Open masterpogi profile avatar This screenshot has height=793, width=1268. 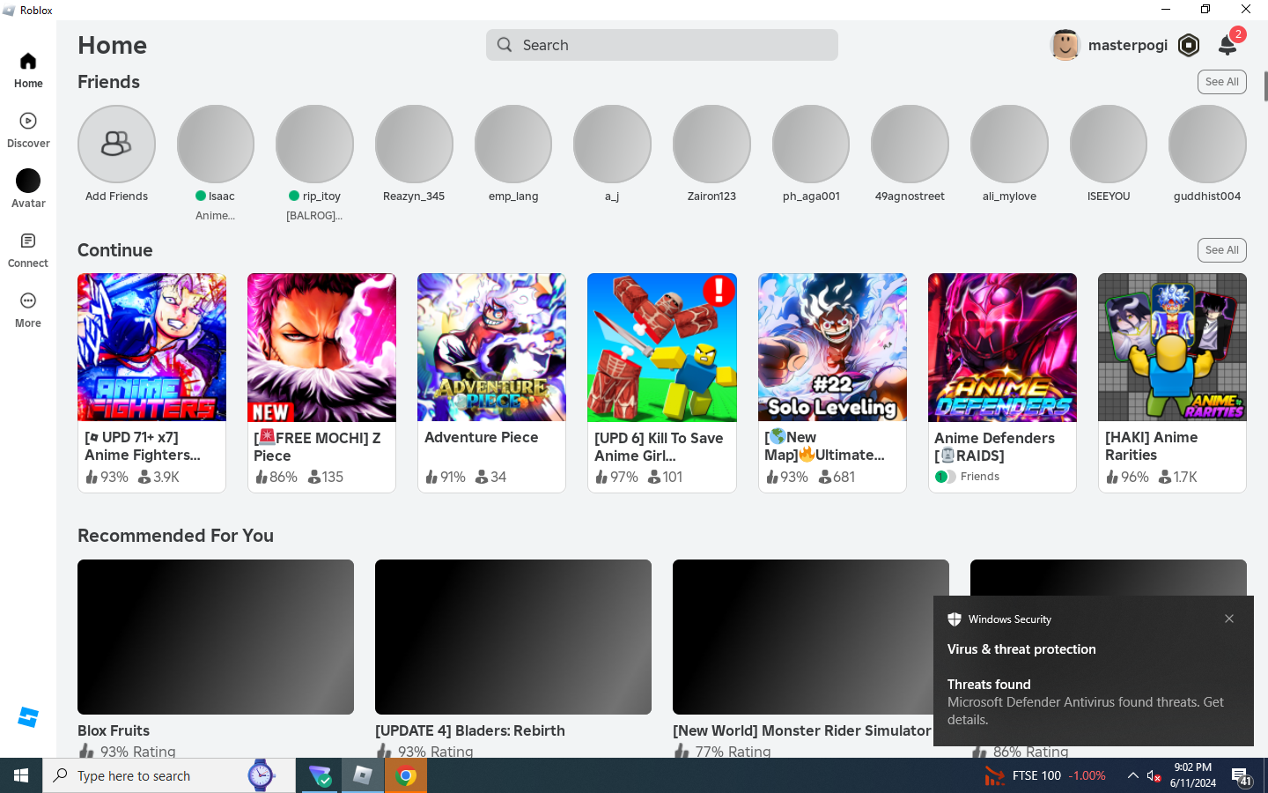pos(1065,45)
